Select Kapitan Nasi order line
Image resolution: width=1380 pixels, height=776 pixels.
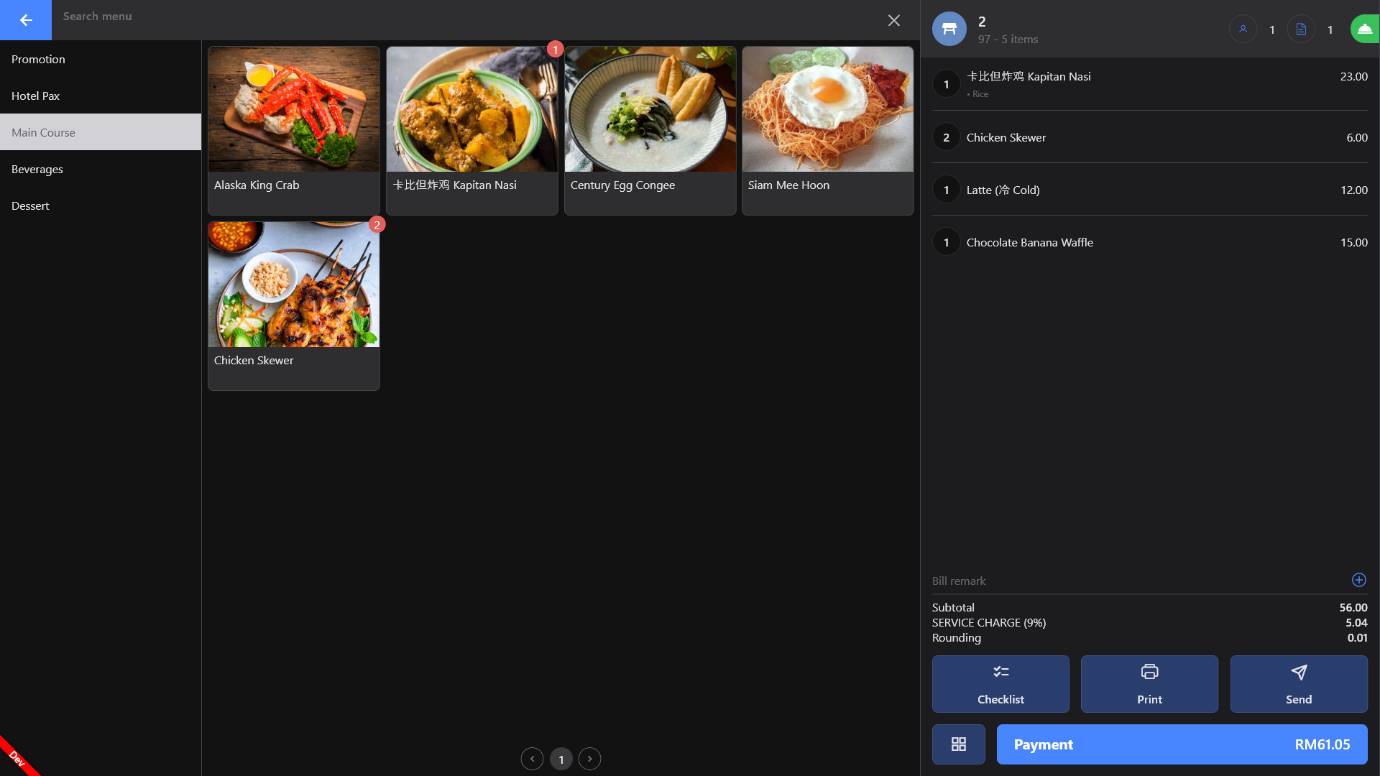coord(1150,84)
